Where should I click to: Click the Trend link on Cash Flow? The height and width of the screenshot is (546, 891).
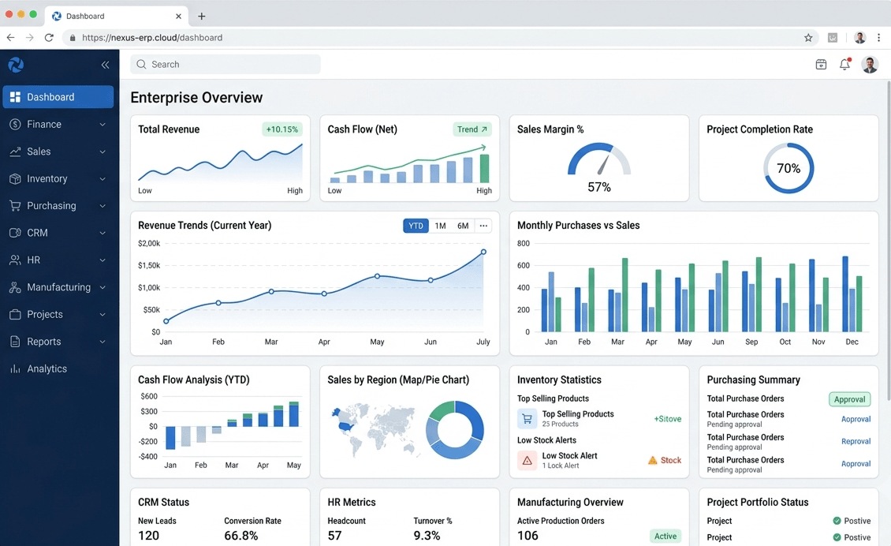(472, 129)
